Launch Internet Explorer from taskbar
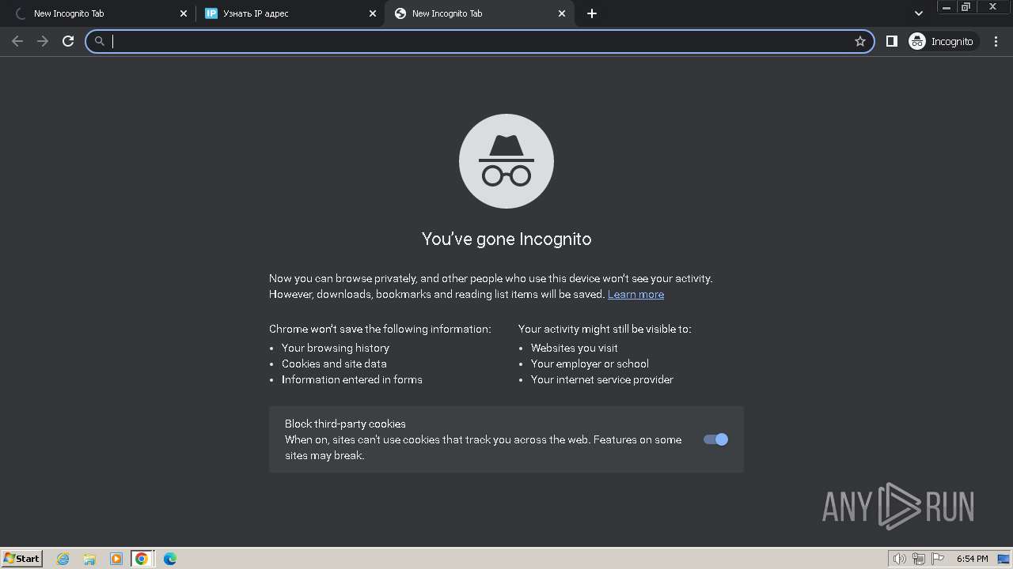Image resolution: width=1013 pixels, height=569 pixels. [x=63, y=559]
